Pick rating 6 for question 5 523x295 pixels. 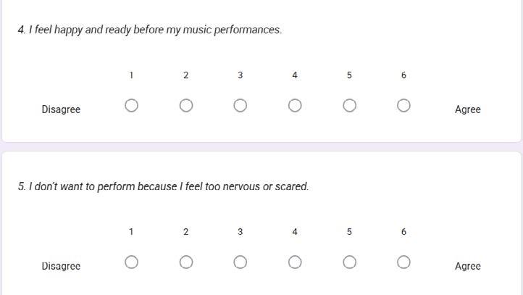click(x=403, y=262)
